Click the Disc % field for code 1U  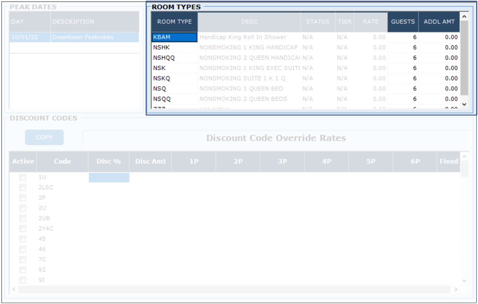[x=109, y=177]
